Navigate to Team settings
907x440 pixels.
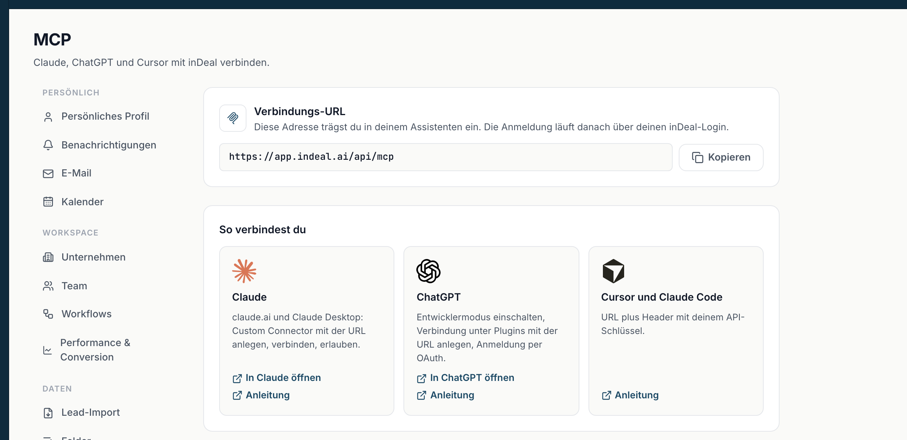tap(74, 286)
